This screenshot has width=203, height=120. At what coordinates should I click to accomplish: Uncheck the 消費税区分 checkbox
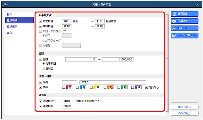tap(40, 101)
